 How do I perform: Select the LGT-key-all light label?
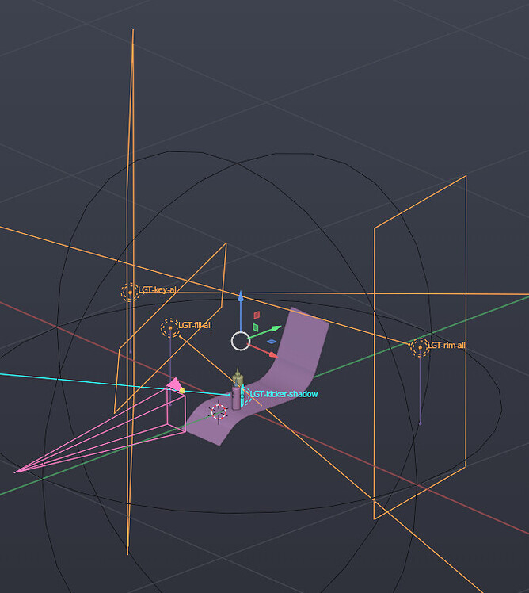tap(158, 289)
